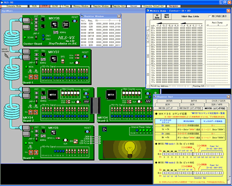Toggle PIO pin 15 switch on Board-2
The image size is (232, 186).
tap(43, 109)
